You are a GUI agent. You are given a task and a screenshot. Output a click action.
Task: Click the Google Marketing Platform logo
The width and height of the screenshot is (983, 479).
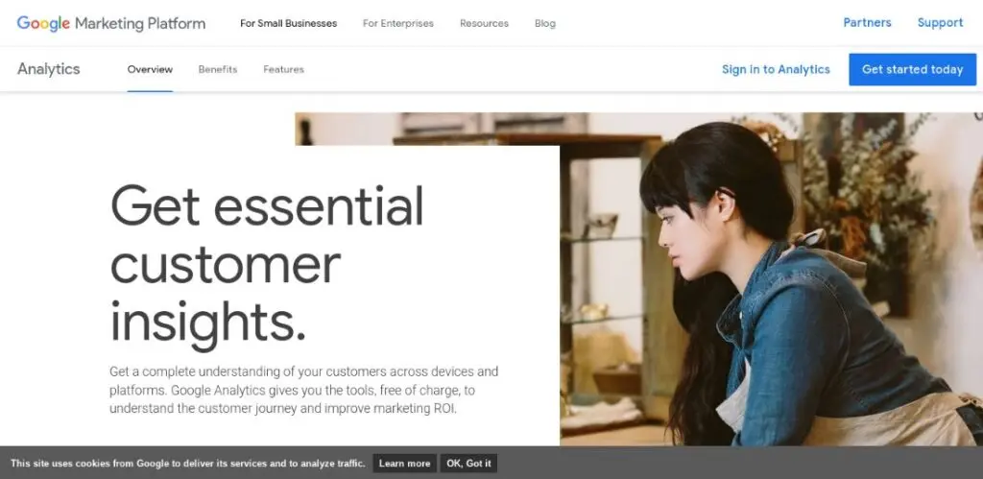(111, 23)
